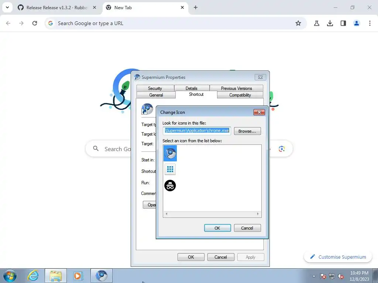Select the Shortcut tab
378x283 pixels.
196,94
